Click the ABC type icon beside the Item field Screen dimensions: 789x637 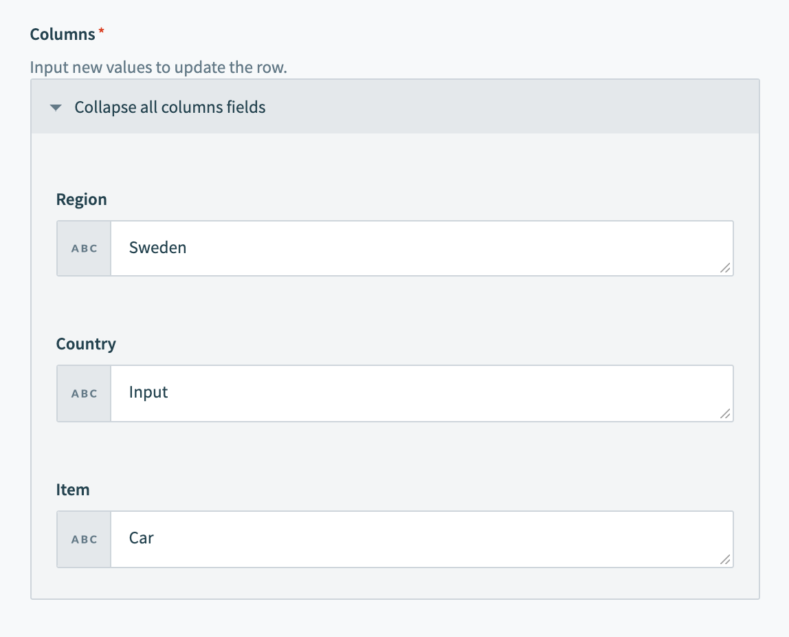point(83,539)
